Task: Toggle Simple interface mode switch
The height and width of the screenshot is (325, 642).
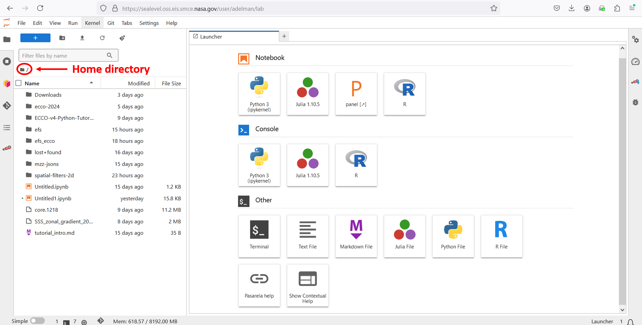Action: [x=37, y=321]
